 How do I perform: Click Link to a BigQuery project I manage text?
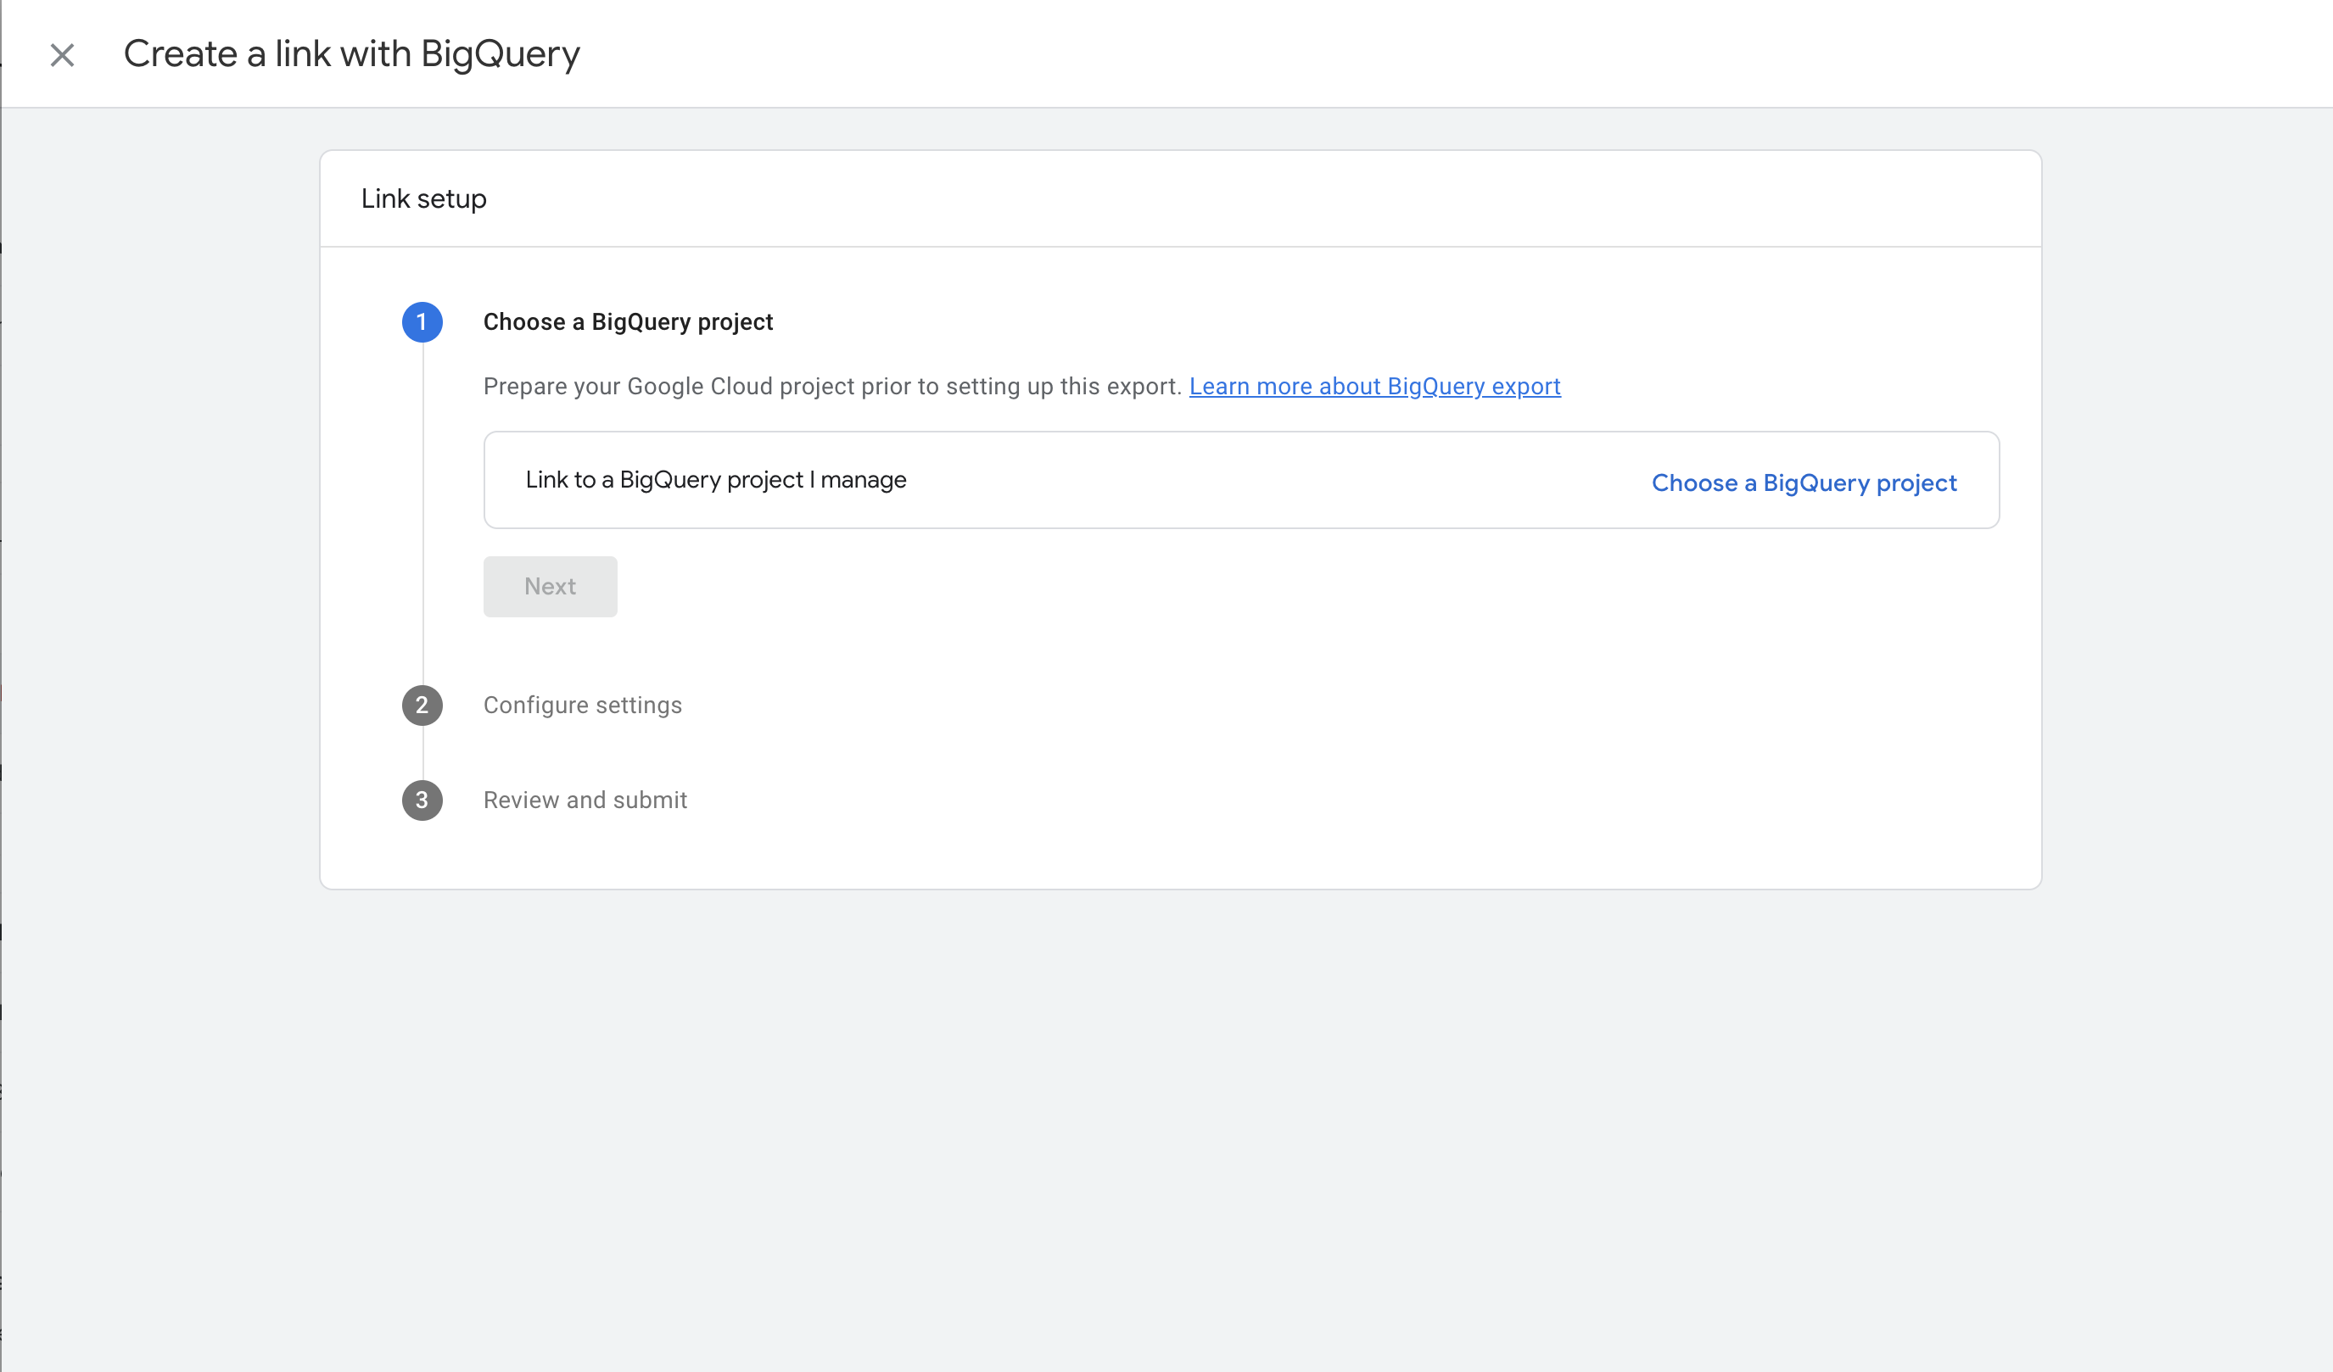click(716, 480)
